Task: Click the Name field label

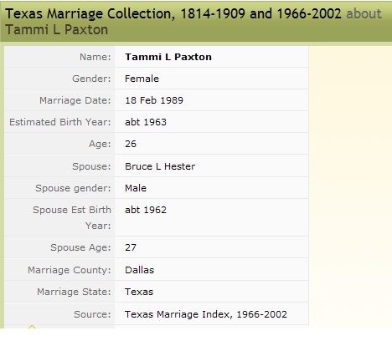Action: (x=95, y=57)
